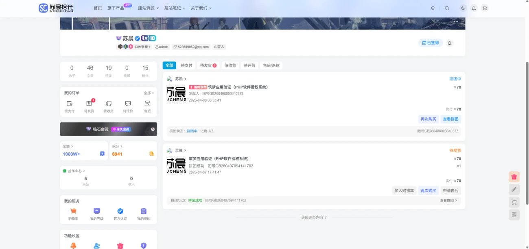Toggle dark mode with the moon icon
Image resolution: width=529 pixels, height=249 pixels.
coord(462,8)
